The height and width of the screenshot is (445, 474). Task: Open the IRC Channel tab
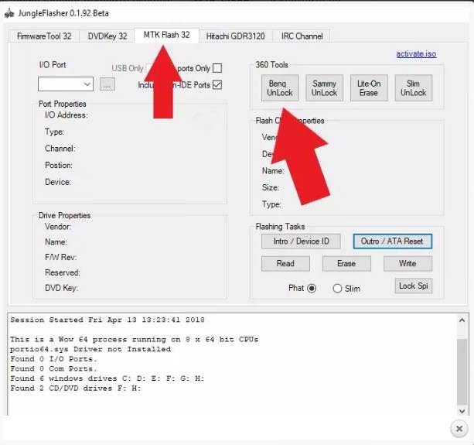coord(302,36)
